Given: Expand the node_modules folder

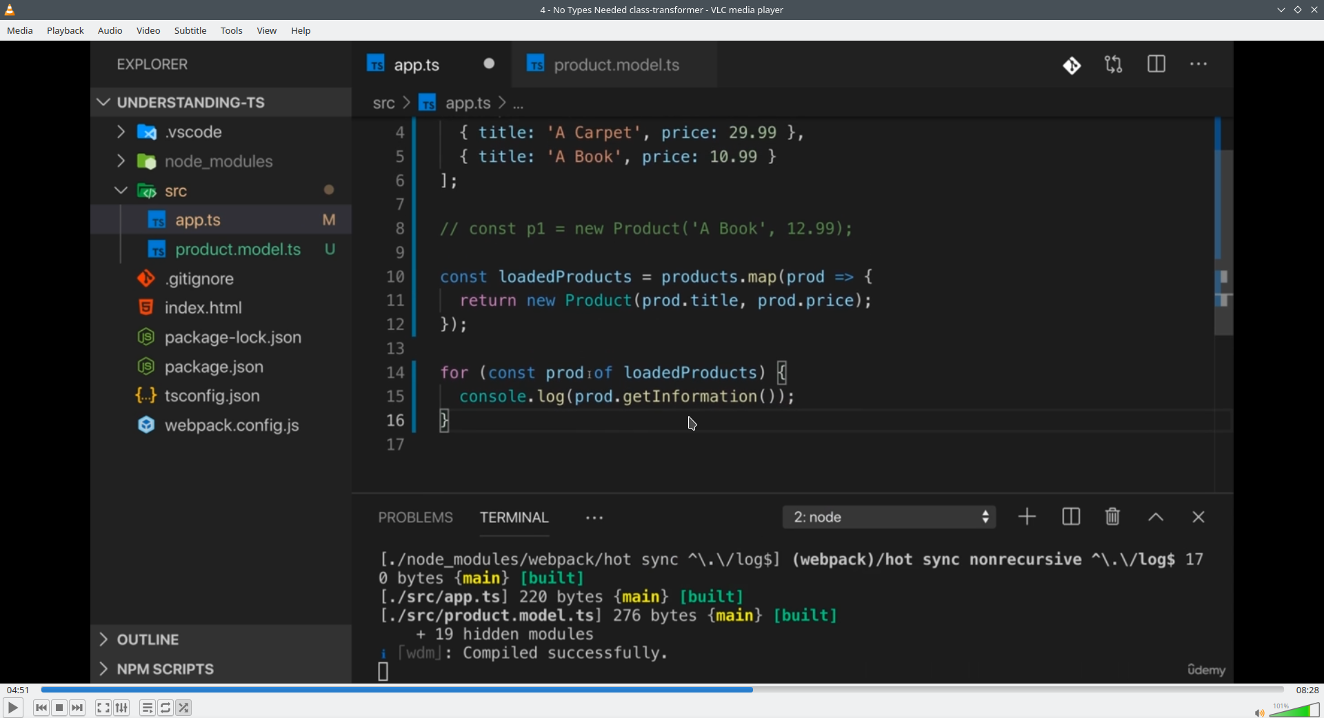Looking at the screenshot, I should tap(221, 161).
